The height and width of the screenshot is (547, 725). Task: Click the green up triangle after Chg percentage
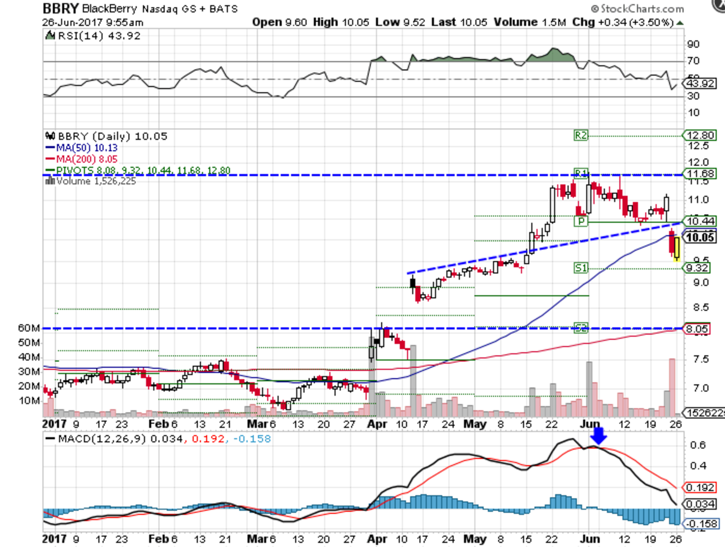[x=679, y=23]
